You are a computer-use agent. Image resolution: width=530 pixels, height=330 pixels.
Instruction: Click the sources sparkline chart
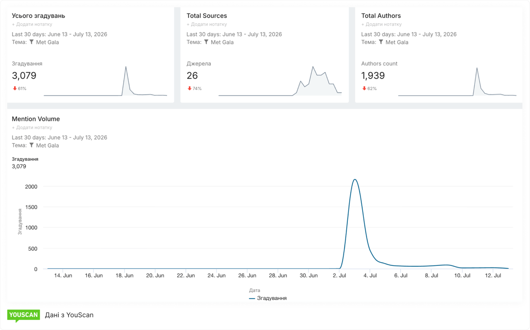280,81
